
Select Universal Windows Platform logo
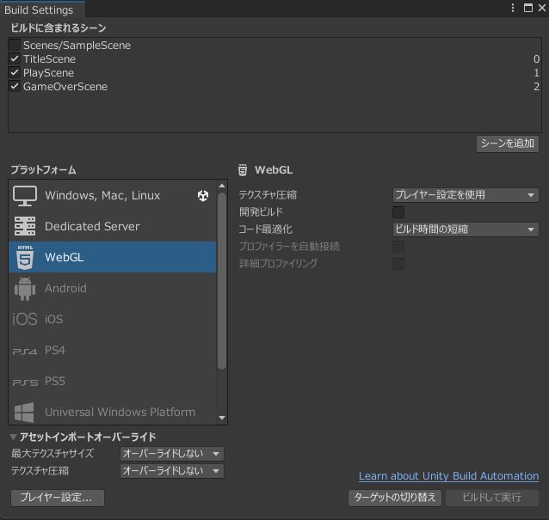tap(24, 413)
